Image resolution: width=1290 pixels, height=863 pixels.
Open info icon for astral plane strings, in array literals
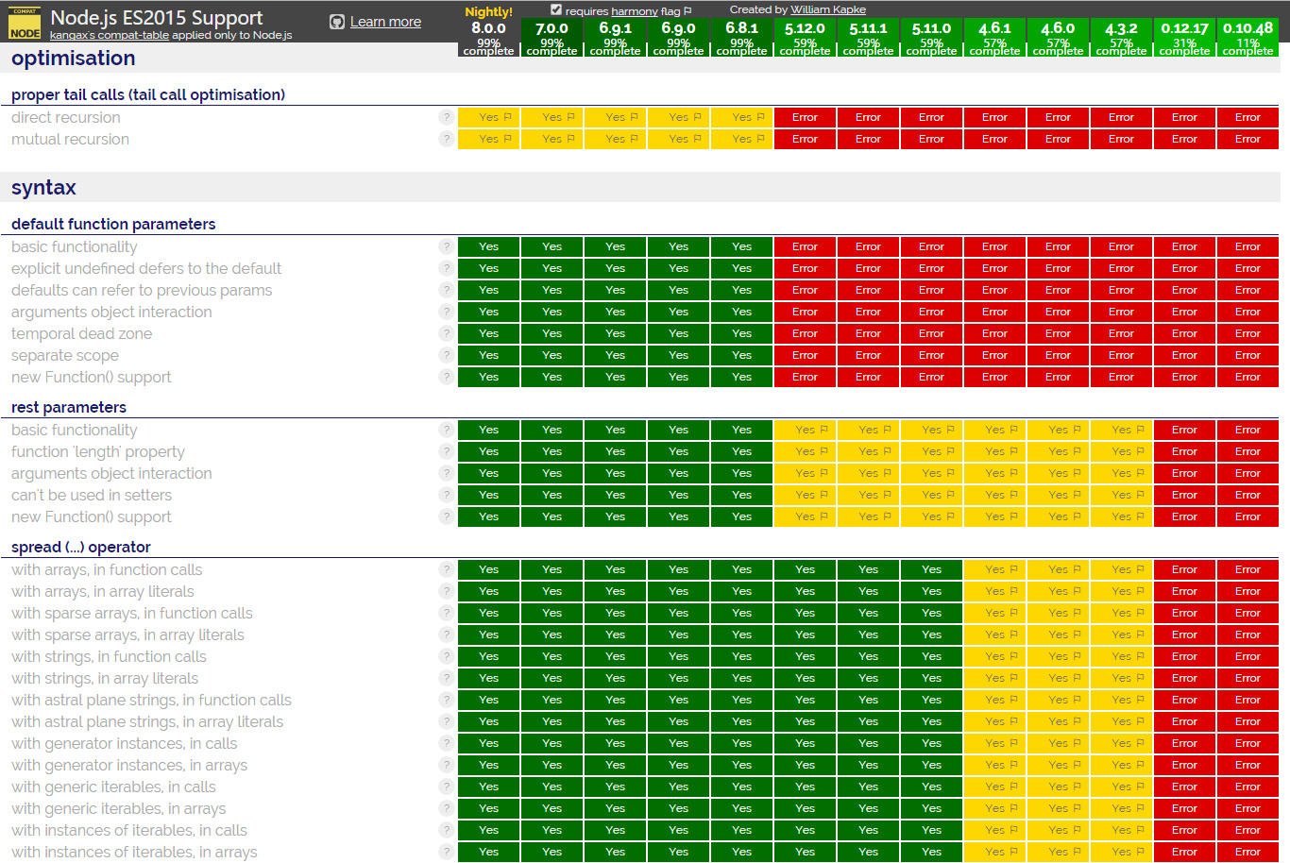click(446, 721)
